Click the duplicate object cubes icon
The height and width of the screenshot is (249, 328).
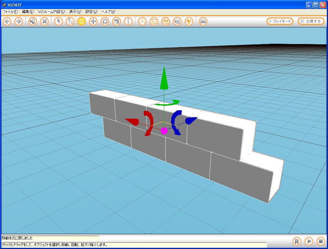click(33, 21)
